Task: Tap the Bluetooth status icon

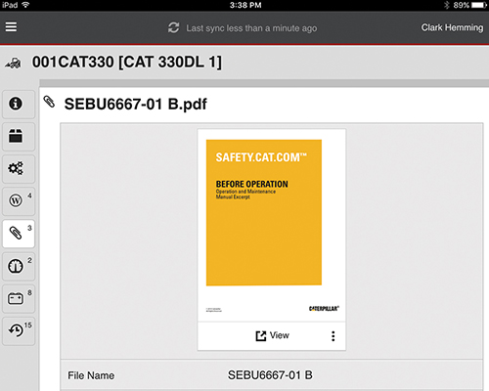Action: pos(446,5)
